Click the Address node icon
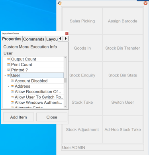Screen dimensions: 149x155 12,86
